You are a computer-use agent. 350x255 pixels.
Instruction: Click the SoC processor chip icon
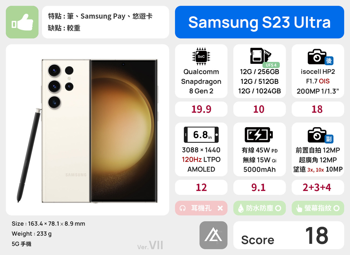coord(201,57)
